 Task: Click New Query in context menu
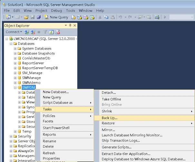coord(64,97)
